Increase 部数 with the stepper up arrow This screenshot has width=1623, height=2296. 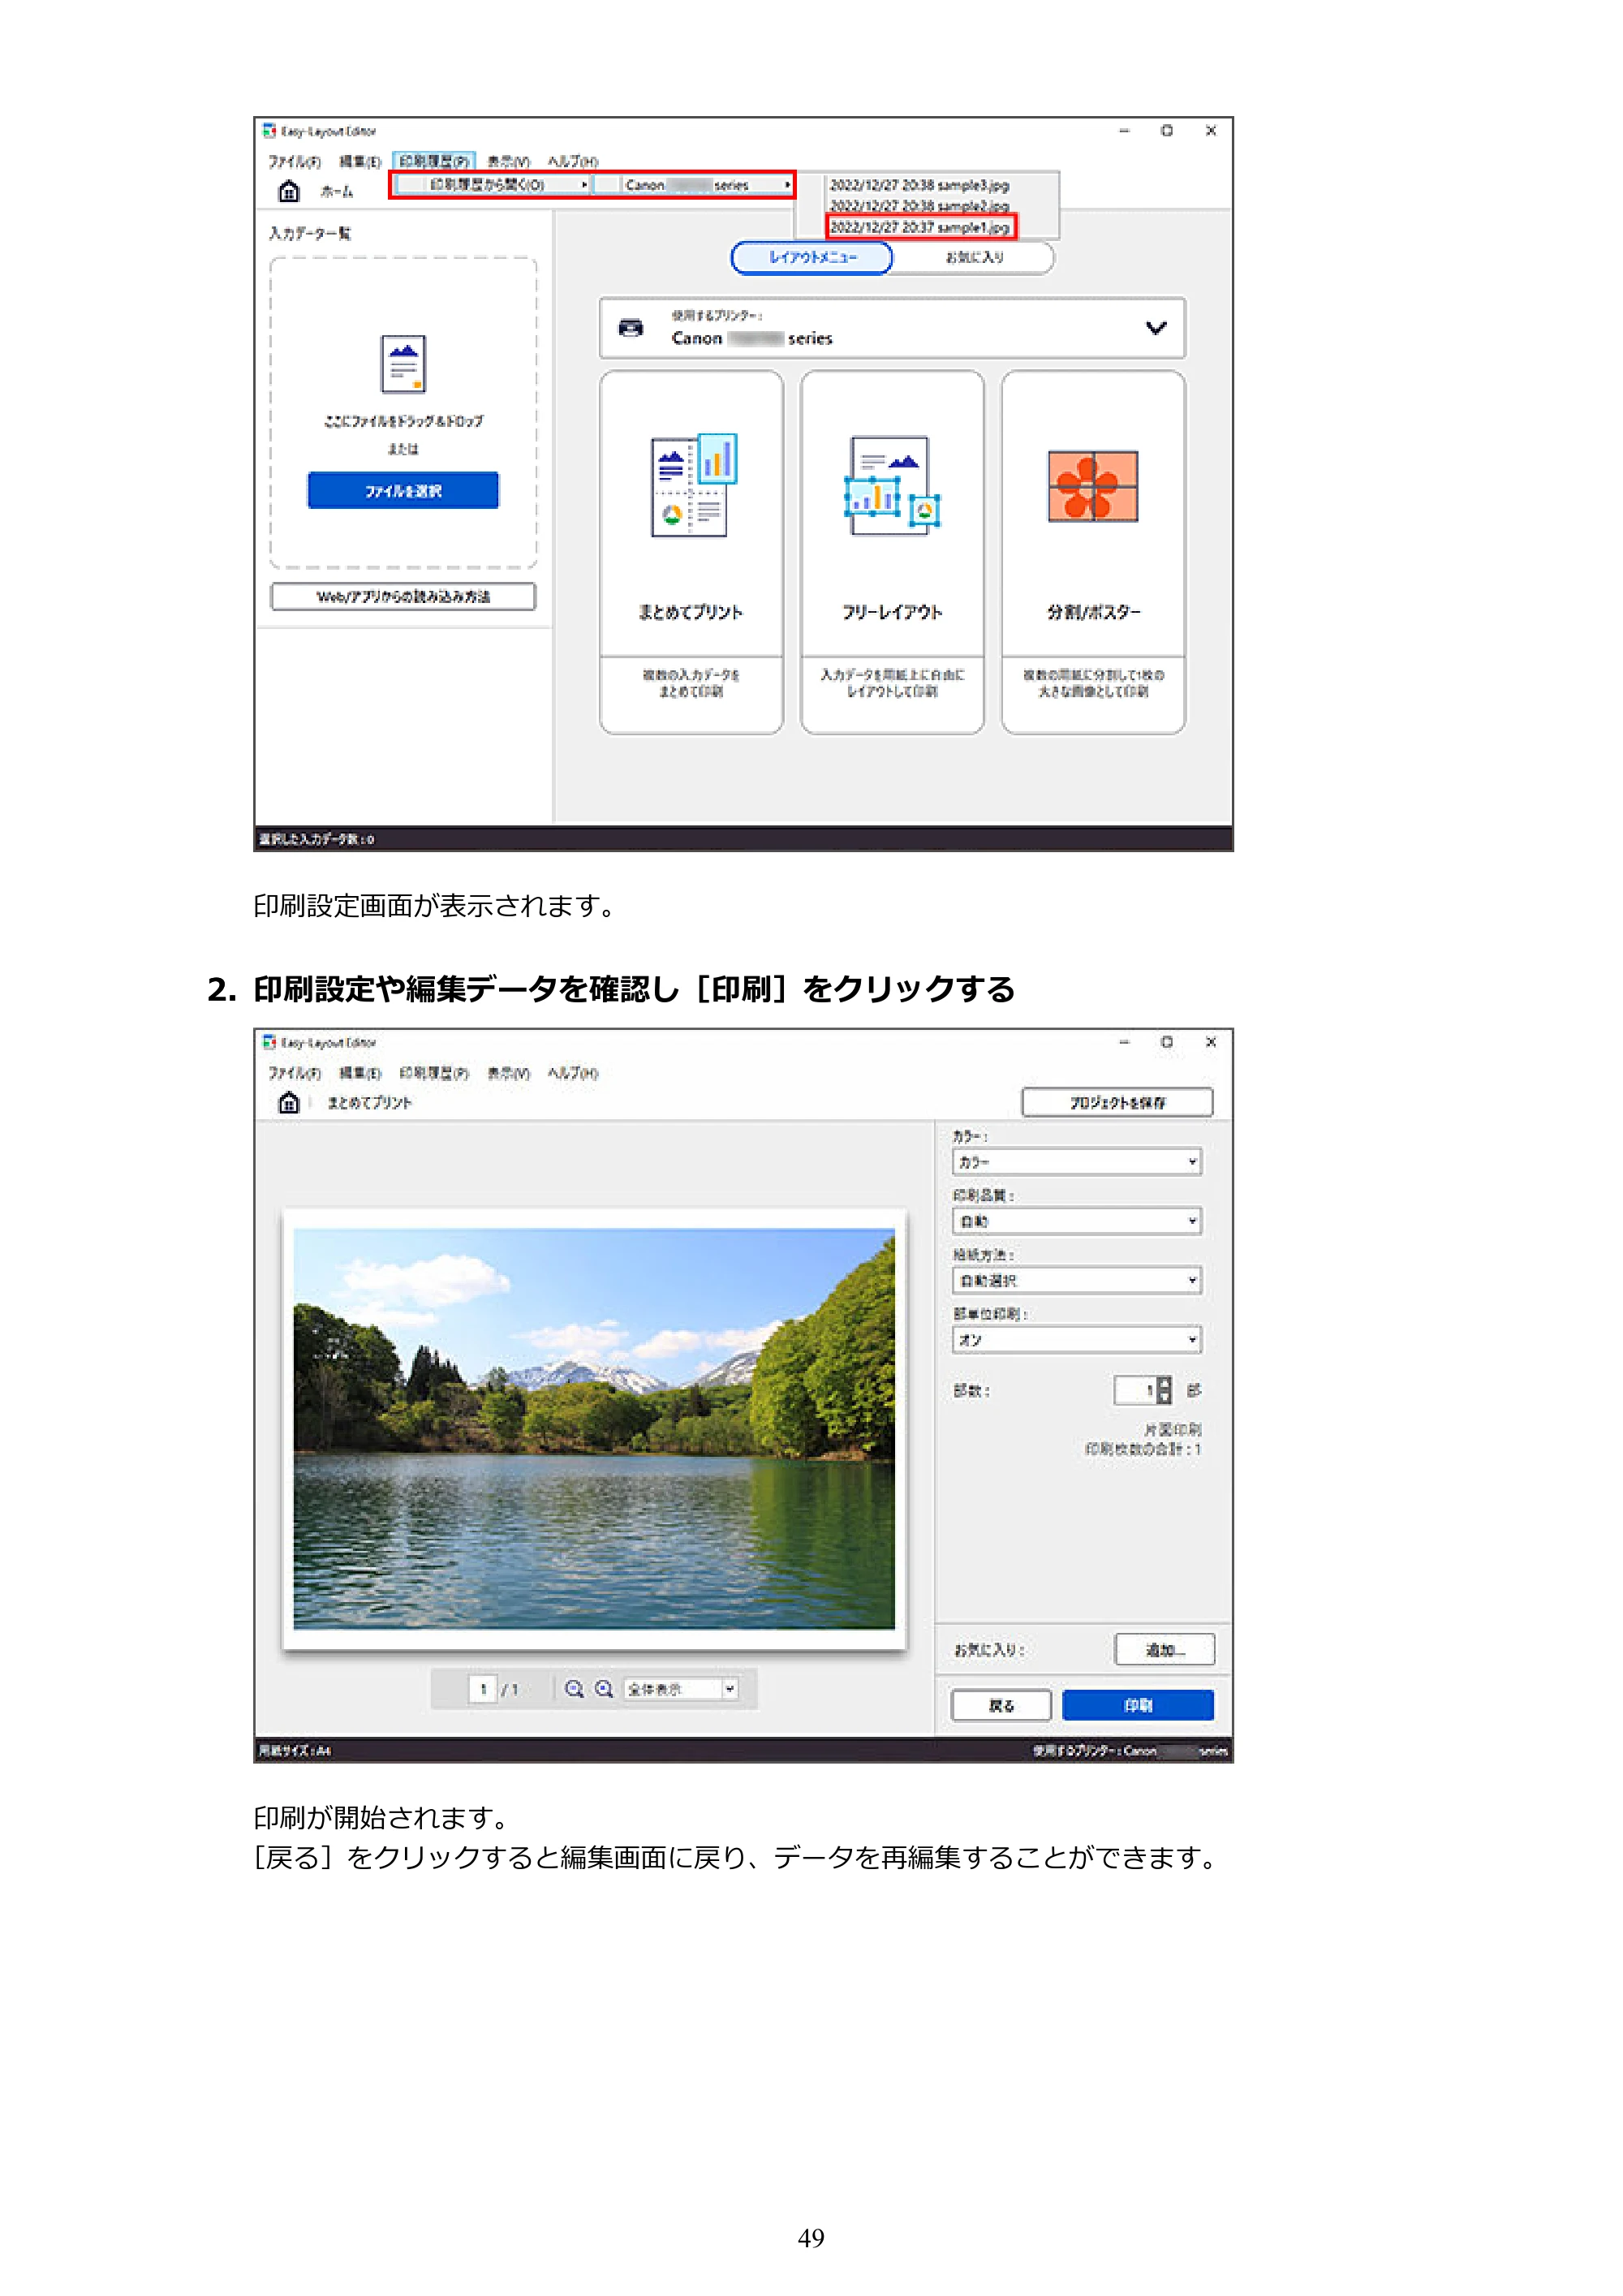(x=1164, y=1384)
